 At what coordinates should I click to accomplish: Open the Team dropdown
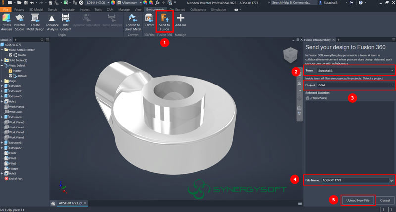(x=355, y=71)
